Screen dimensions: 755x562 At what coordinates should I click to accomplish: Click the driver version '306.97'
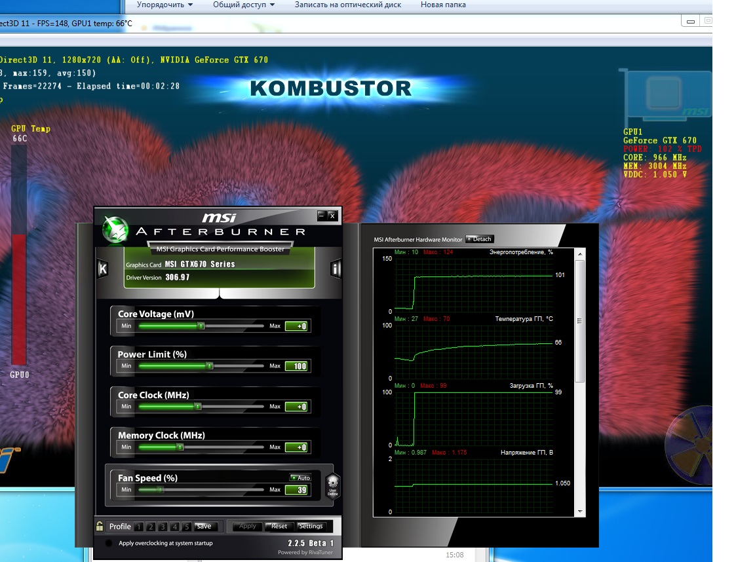pos(177,277)
